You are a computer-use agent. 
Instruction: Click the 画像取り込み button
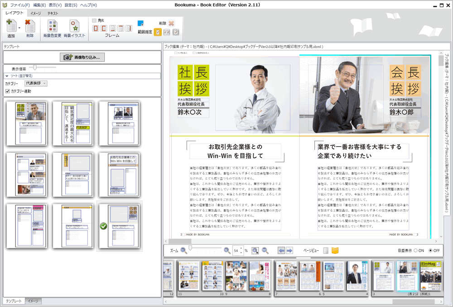click(82, 57)
